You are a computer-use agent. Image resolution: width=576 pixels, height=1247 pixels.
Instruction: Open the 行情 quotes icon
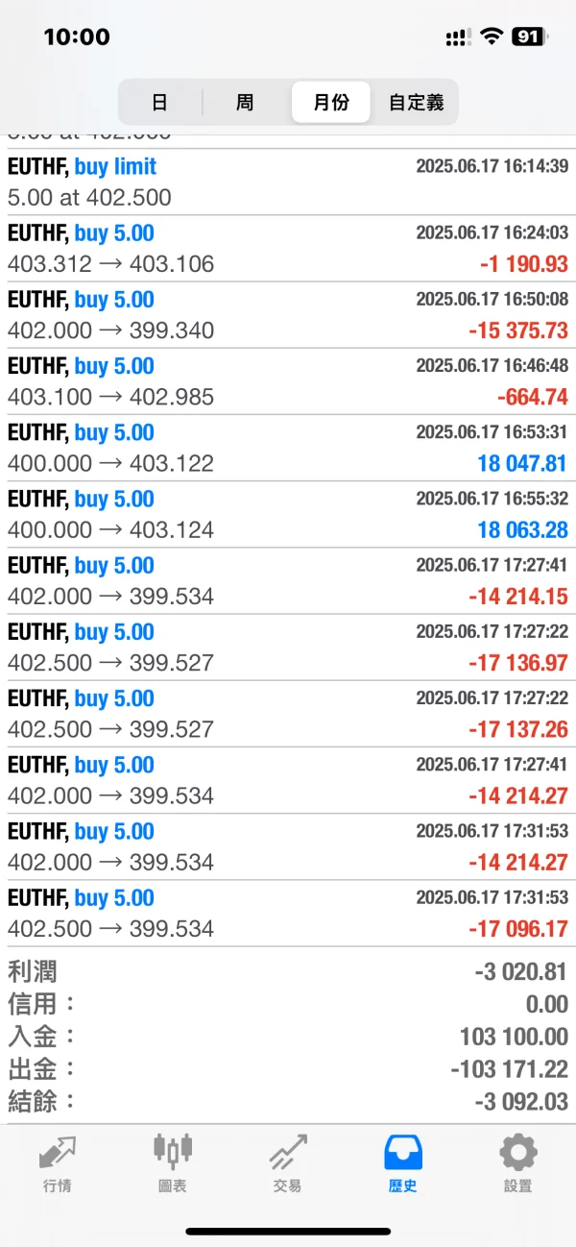[57, 1162]
